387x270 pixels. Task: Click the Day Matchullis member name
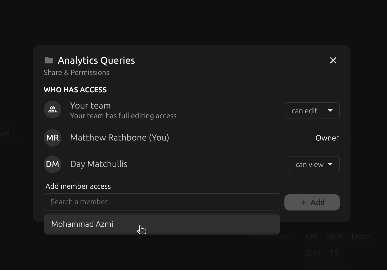[99, 164]
